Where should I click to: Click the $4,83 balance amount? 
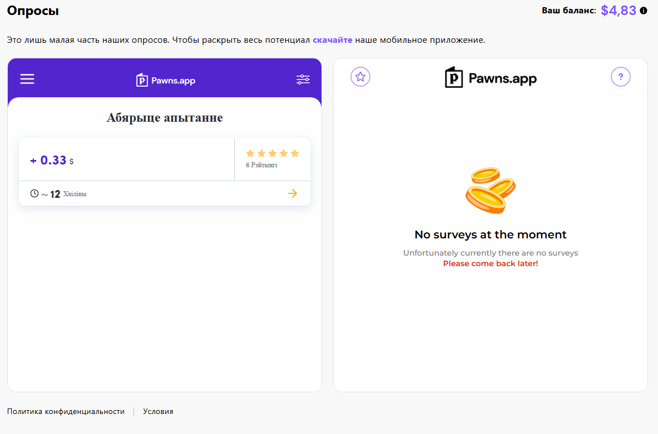(x=618, y=11)
